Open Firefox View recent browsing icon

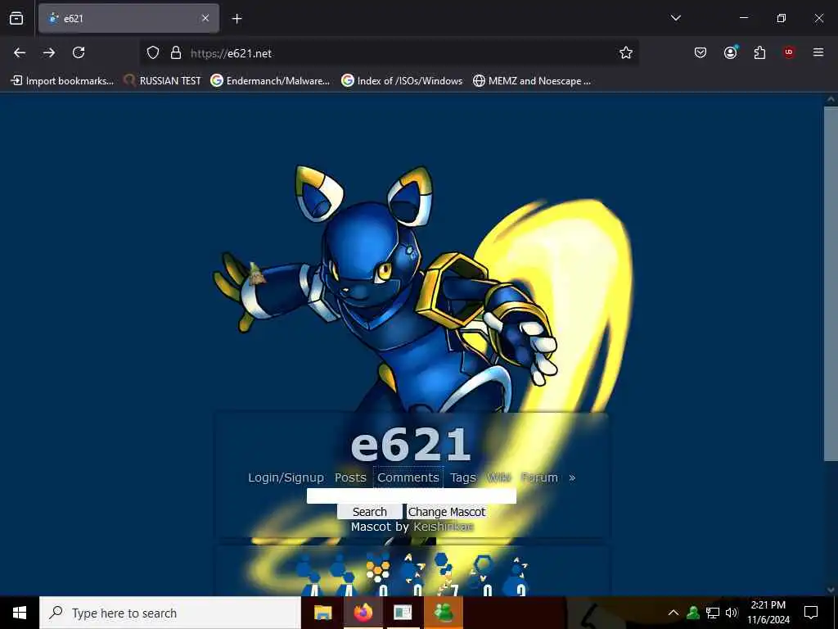16,19
